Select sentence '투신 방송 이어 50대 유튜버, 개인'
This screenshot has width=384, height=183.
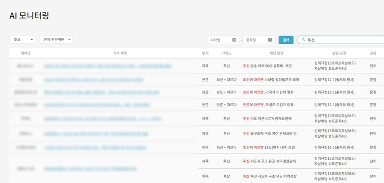(267, 66)
